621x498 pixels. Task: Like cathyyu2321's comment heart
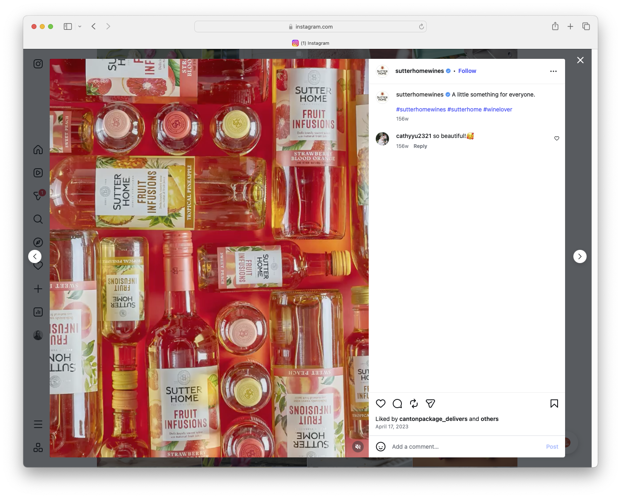[556, 138]
